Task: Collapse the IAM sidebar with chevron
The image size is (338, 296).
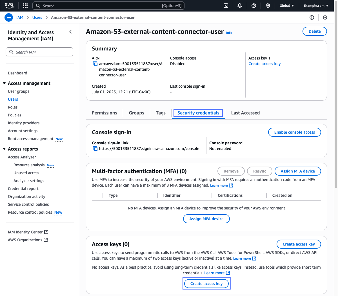Action: coord(70,32)
